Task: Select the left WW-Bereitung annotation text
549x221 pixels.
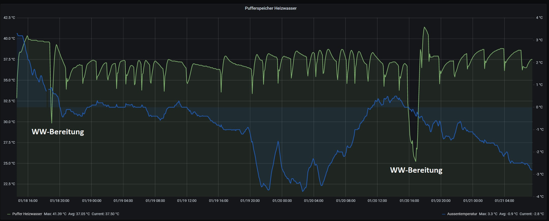Action: pyautogui.click(x=57, y=132)
